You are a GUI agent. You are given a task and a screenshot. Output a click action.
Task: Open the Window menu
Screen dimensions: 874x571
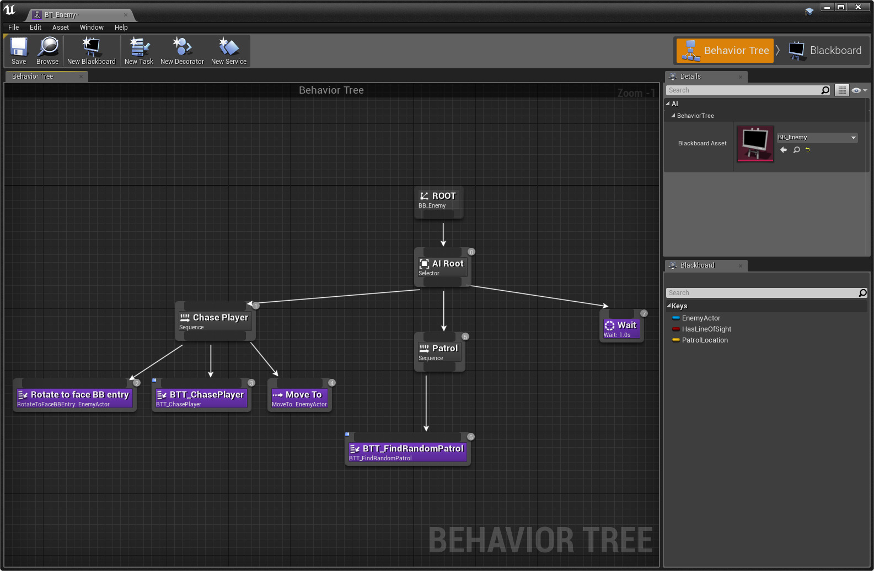(92, 28)
